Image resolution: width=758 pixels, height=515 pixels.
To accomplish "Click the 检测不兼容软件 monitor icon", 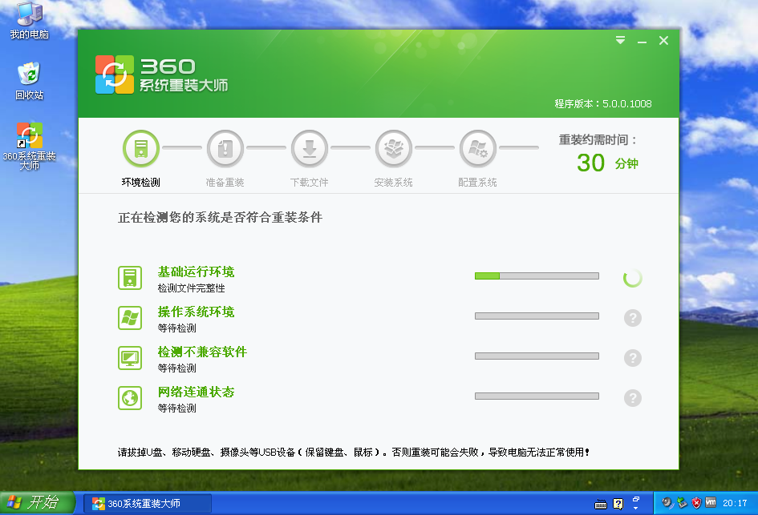I will [130, 358].
